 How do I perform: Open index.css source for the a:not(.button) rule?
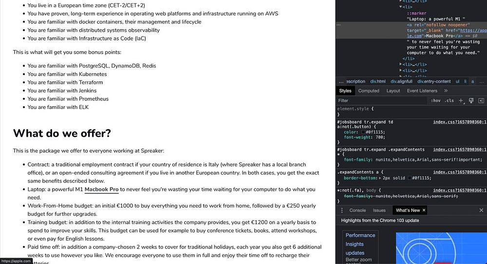click(460, 122)
